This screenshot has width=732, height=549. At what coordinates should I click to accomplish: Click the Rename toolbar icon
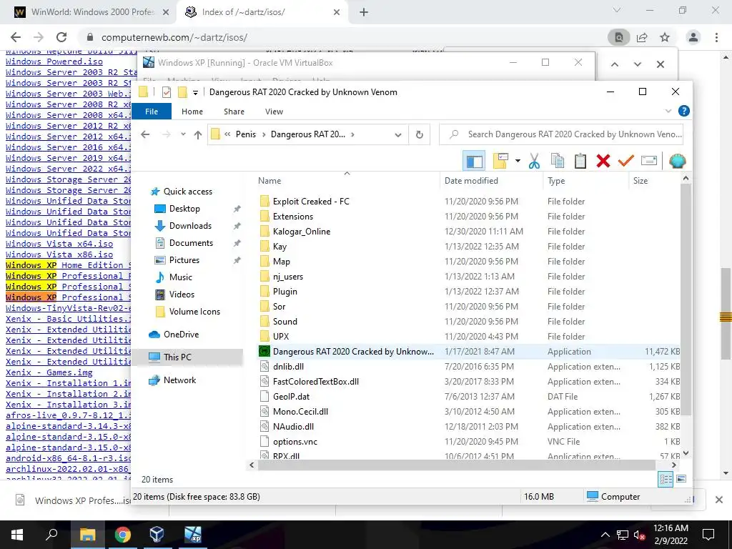pyautogui.click(x=649, y=161)
